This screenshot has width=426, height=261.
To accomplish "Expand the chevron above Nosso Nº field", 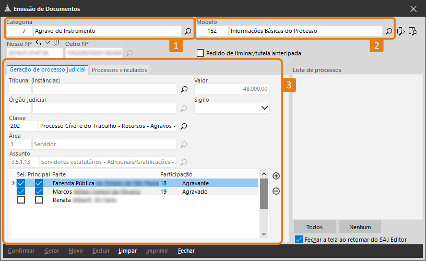I will 47,43.
